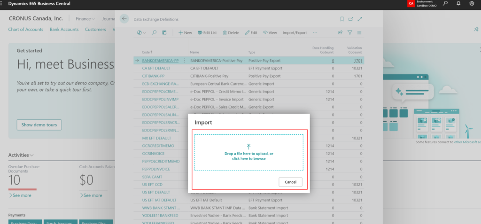
Task: Sort by the Code column header
Action: pos(147,52)
